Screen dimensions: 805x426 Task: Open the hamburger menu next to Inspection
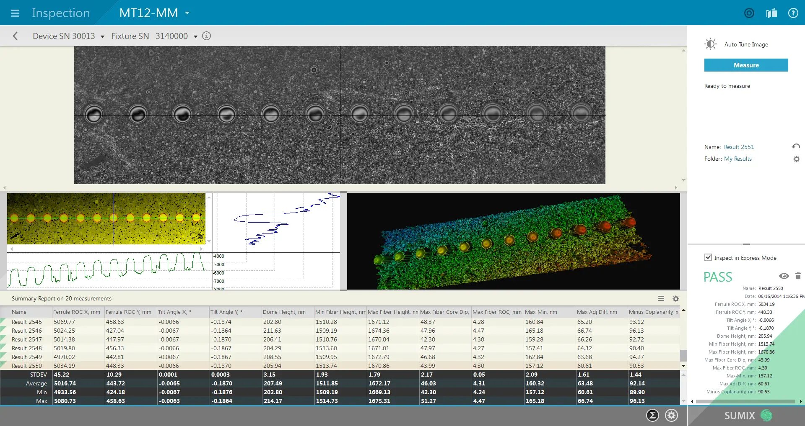(x=15, y=13)
